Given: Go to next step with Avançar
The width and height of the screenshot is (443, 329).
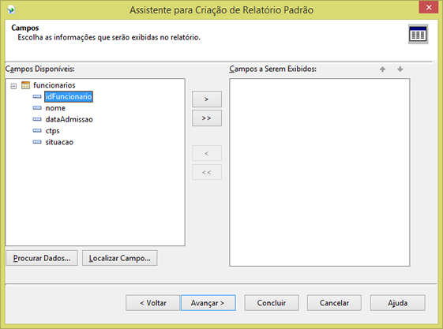Looking at the screenshot, I should [x=208, y=303].
